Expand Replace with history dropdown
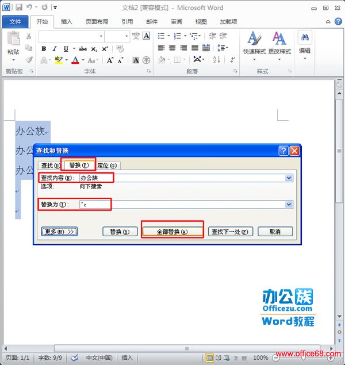 pyautogui.click(x=289, y=205)
